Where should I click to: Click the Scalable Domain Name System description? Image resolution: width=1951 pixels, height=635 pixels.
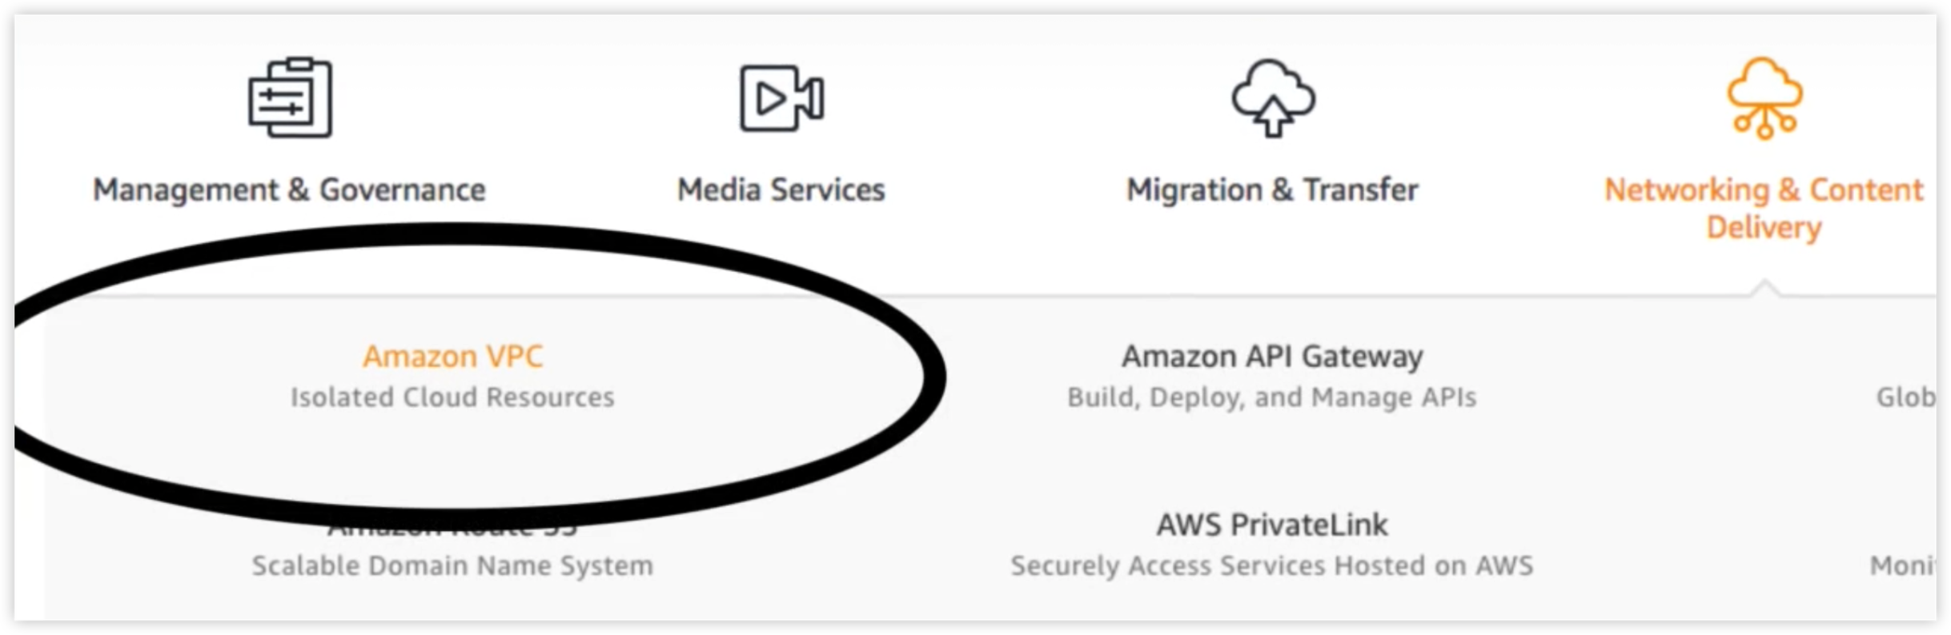click(452, 566)
